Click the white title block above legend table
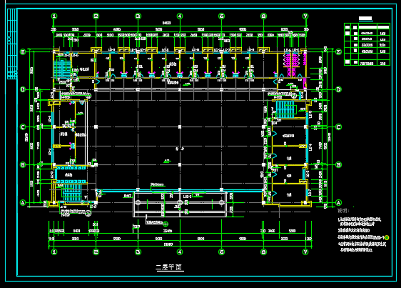 [x=365, y=19]
